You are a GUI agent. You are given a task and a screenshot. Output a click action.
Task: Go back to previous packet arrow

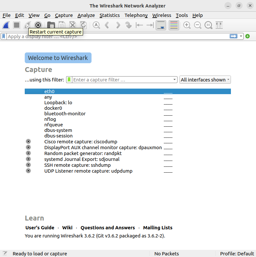107,25
